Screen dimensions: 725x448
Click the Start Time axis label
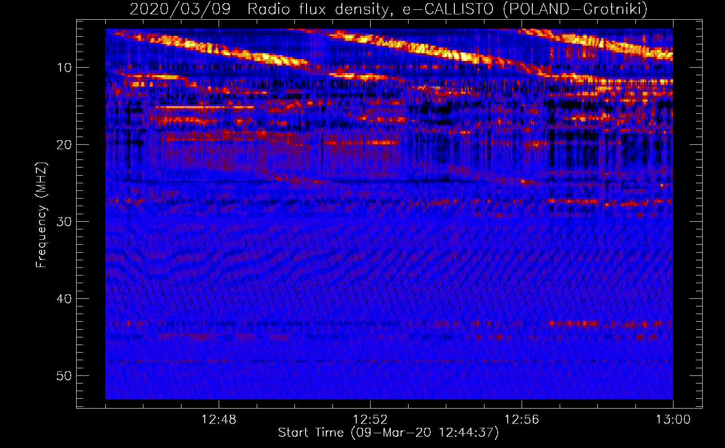coord(388,433)
